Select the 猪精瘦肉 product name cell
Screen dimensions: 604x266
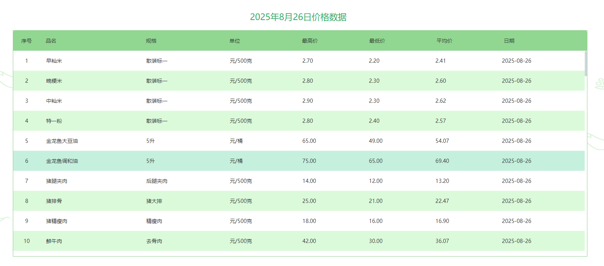click(57, 221)
